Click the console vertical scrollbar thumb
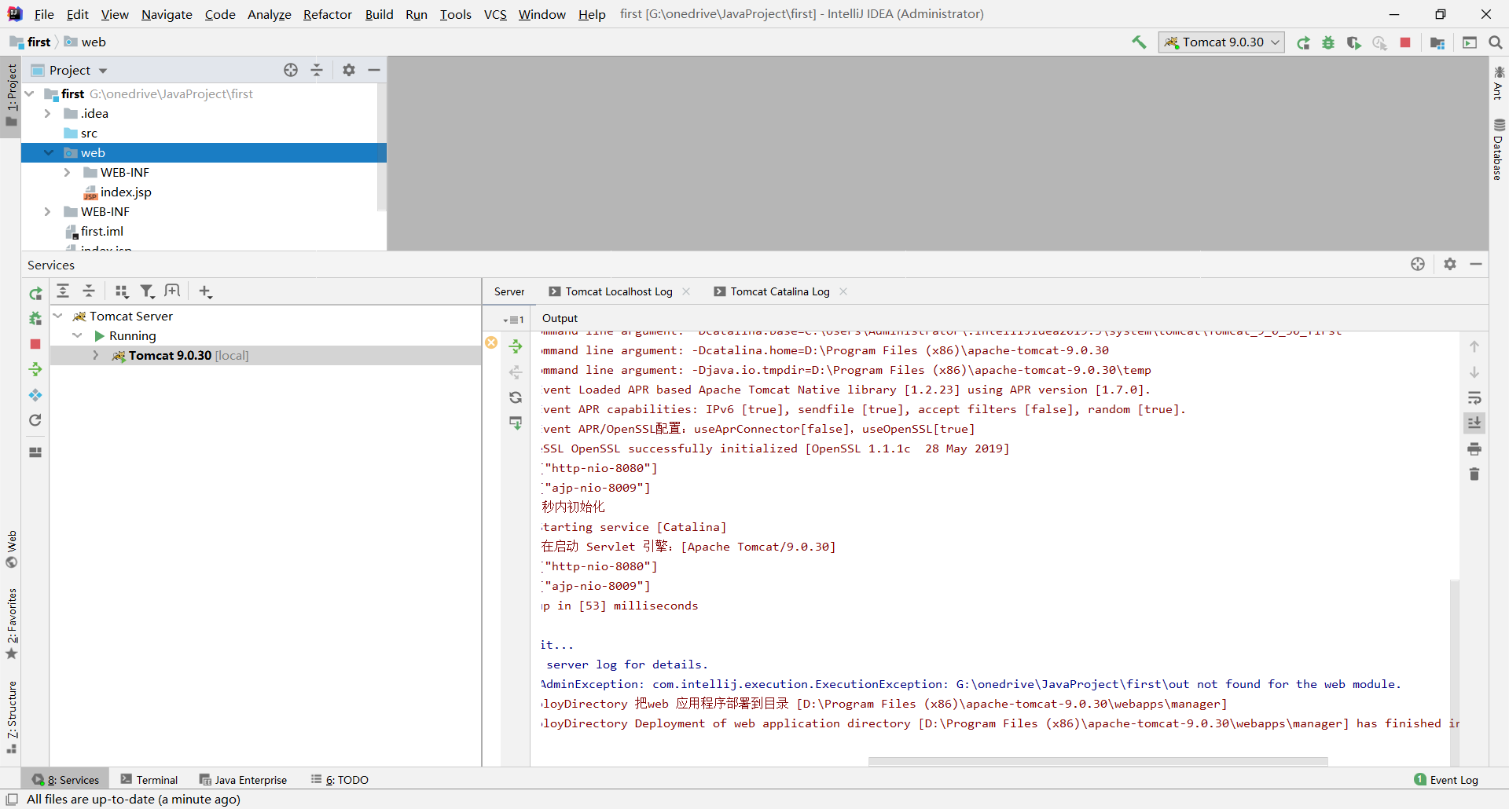1509x809 pixels. pyautogui.click(x=1455, y=672)
